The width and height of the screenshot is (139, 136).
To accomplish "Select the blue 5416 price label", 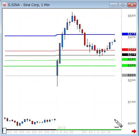I will pos(129,34).
